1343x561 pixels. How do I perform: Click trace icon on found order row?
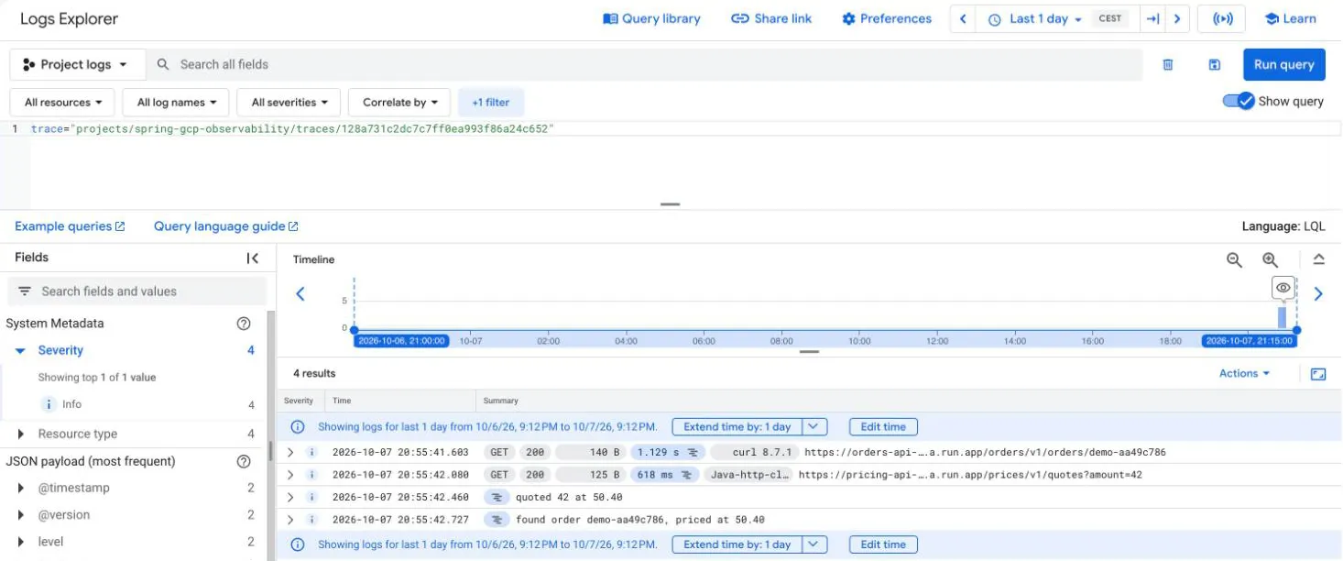497,520
